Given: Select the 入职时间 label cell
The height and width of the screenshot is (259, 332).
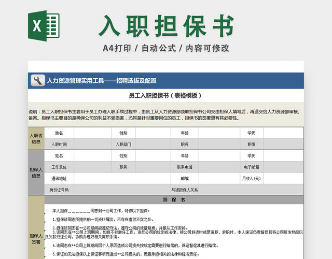Looking at the screenshot, I should pyautogui.click(x=59, y=145).
